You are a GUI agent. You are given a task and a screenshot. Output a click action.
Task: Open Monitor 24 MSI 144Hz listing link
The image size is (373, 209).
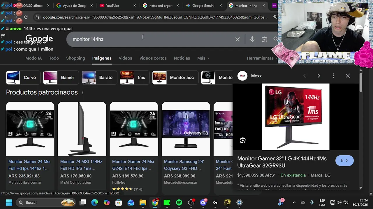81,165
